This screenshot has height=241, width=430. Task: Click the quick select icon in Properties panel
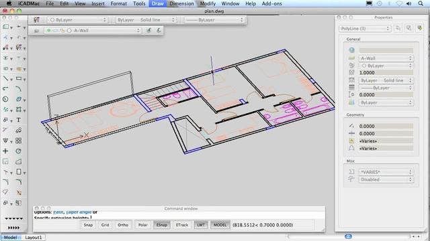pos(419,28)
